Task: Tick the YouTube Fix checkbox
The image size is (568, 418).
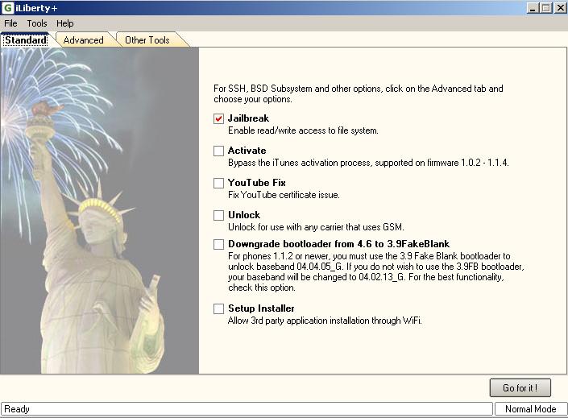Action: pyautogui.click(x=218, y=183)
